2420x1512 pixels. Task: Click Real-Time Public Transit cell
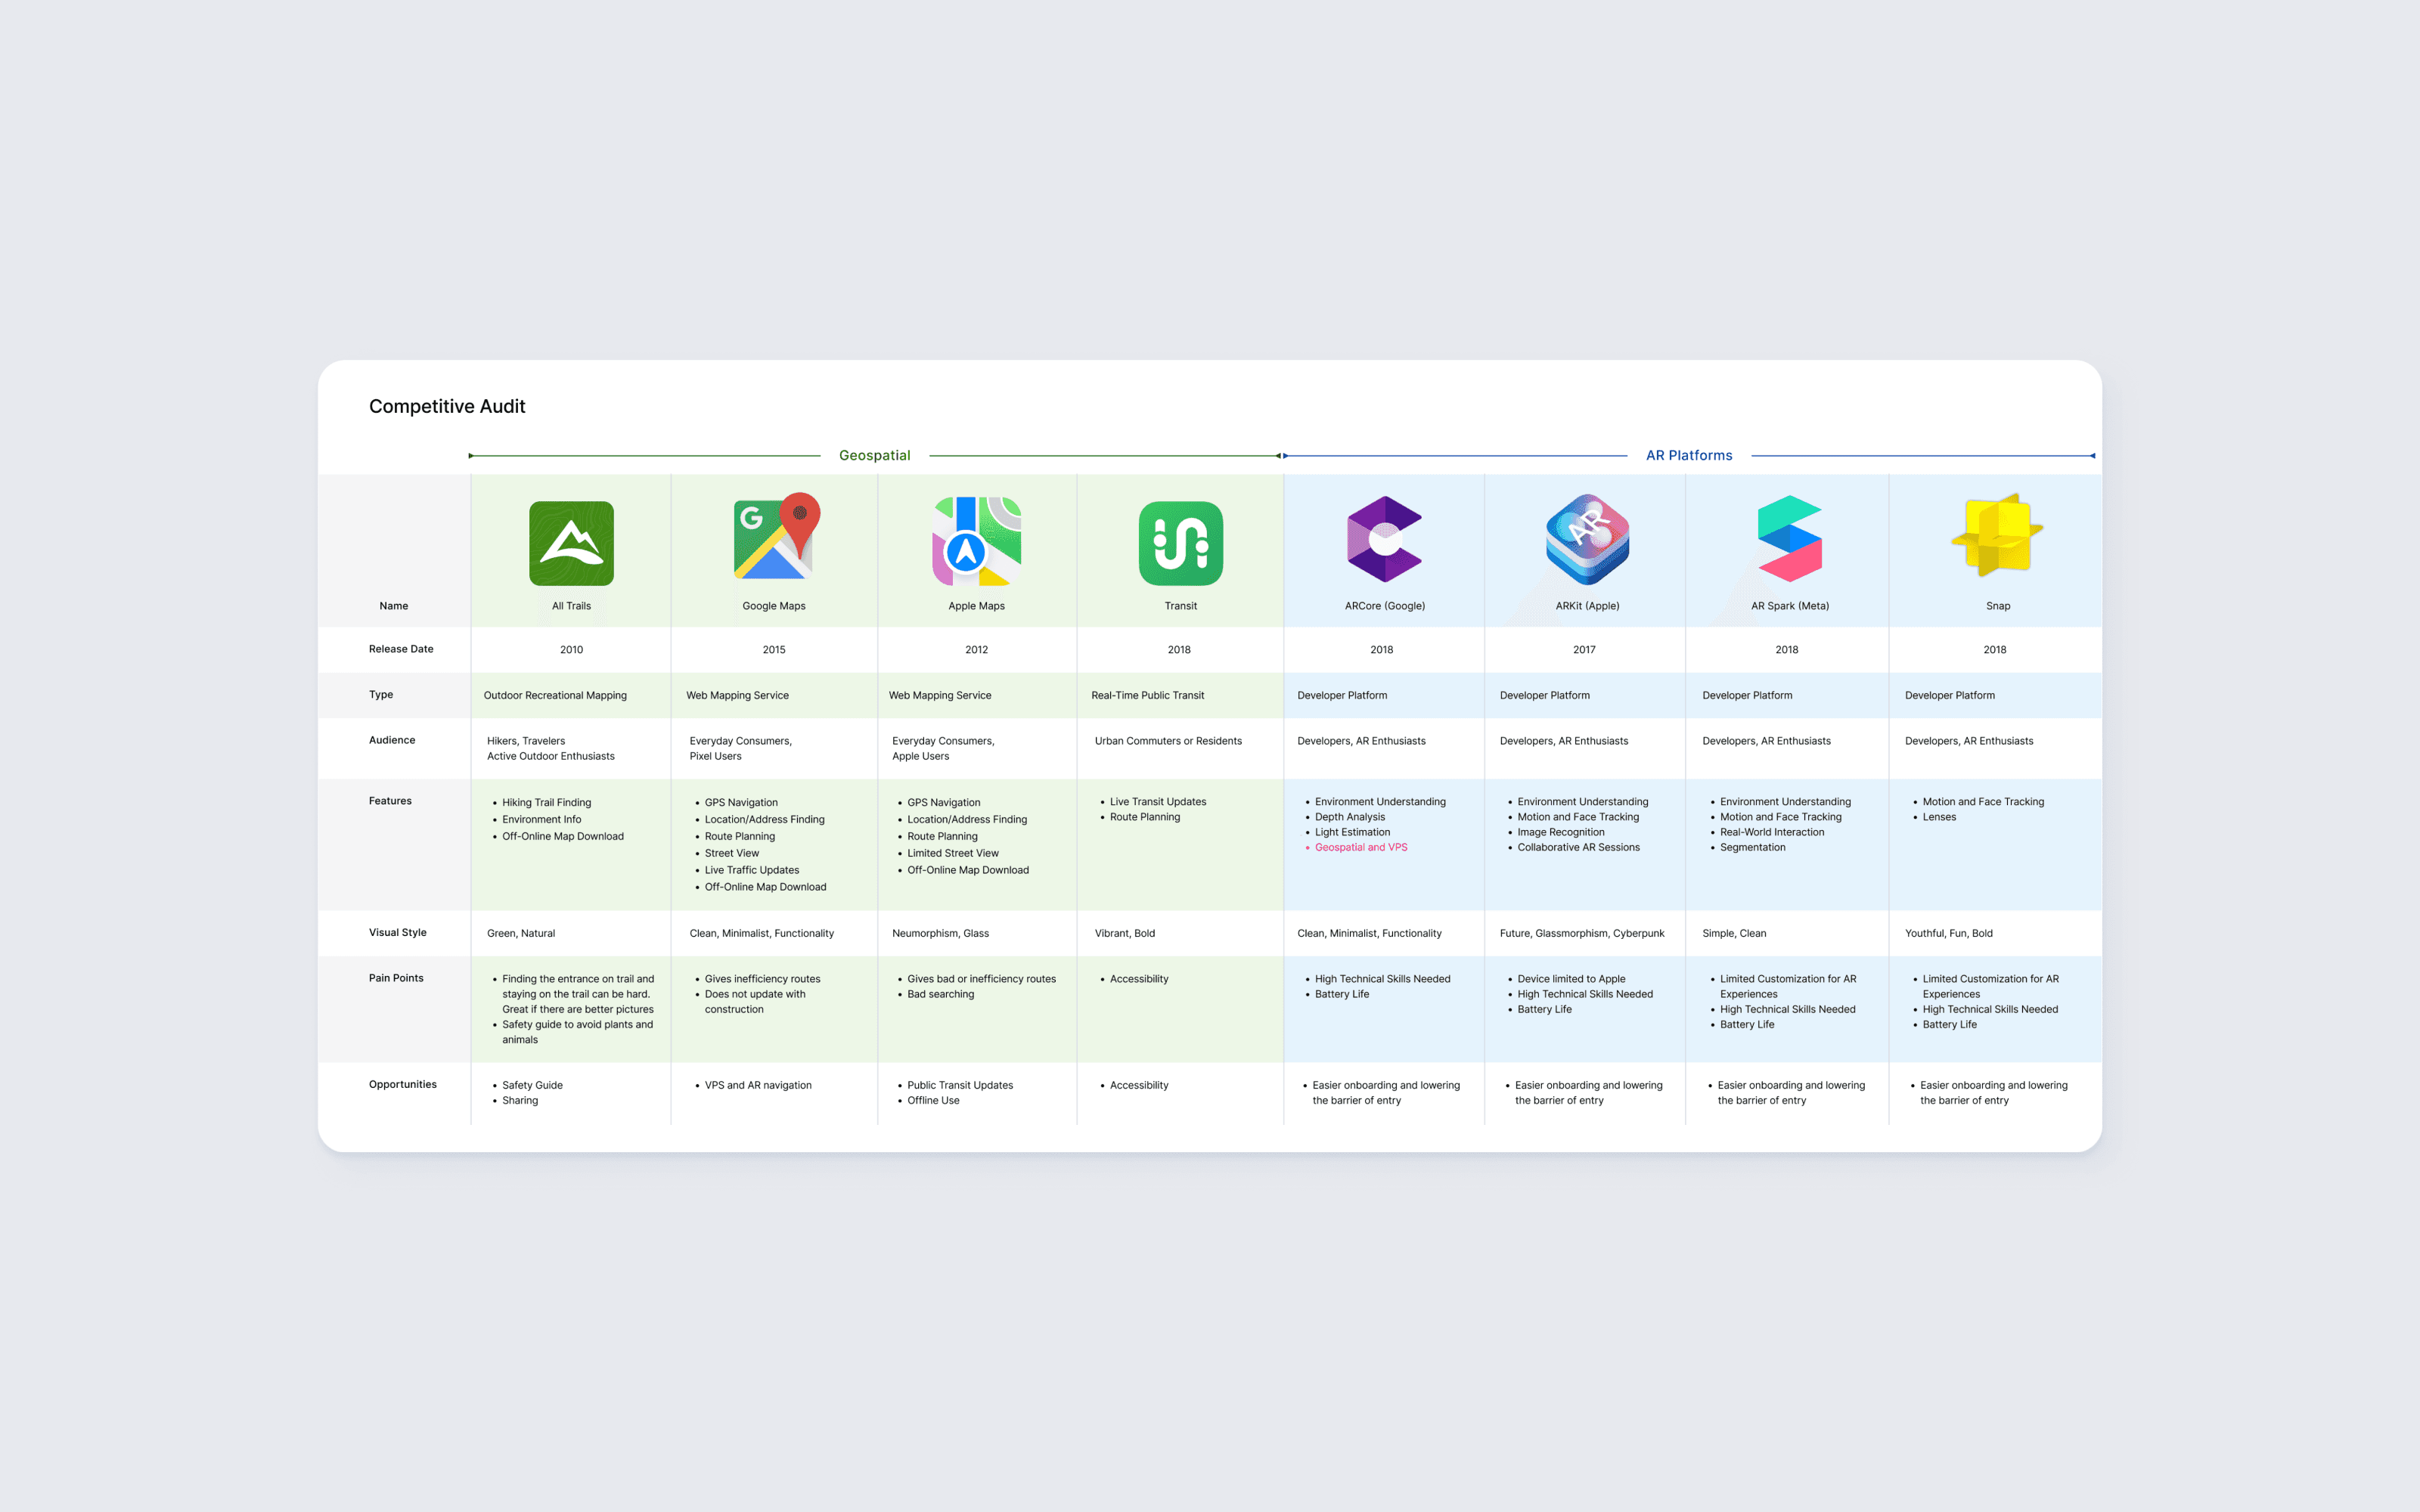1147,695
